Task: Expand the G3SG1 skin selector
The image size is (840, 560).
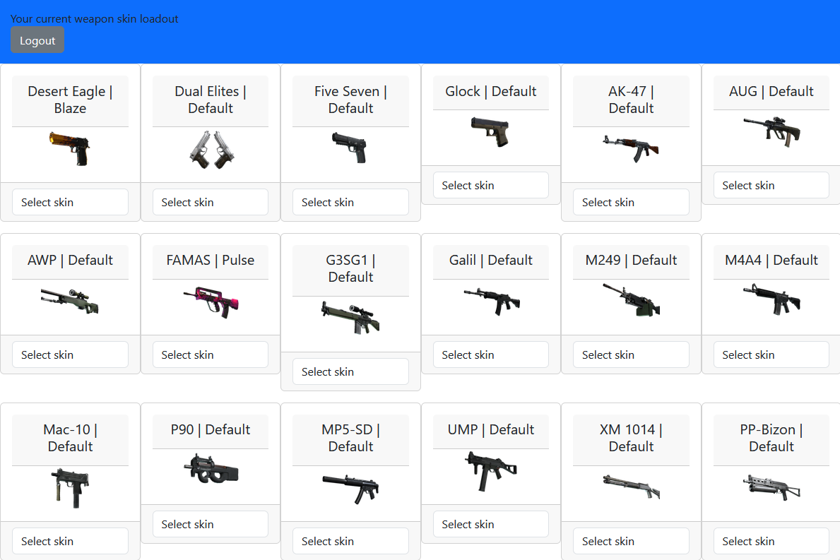Action: [350, 371]
